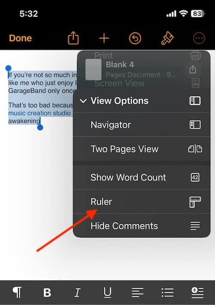Open paragraph style pilcrow icon
Screen dimensions: 215x305
(x=17, y=292)
